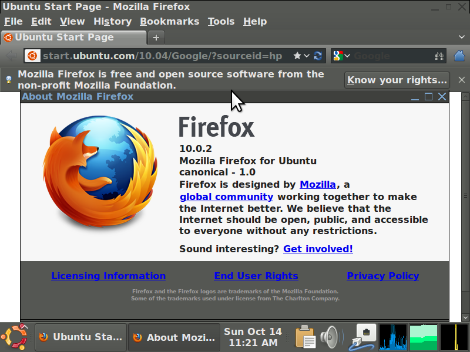Click the large Firefox logo image

(100, 172)
